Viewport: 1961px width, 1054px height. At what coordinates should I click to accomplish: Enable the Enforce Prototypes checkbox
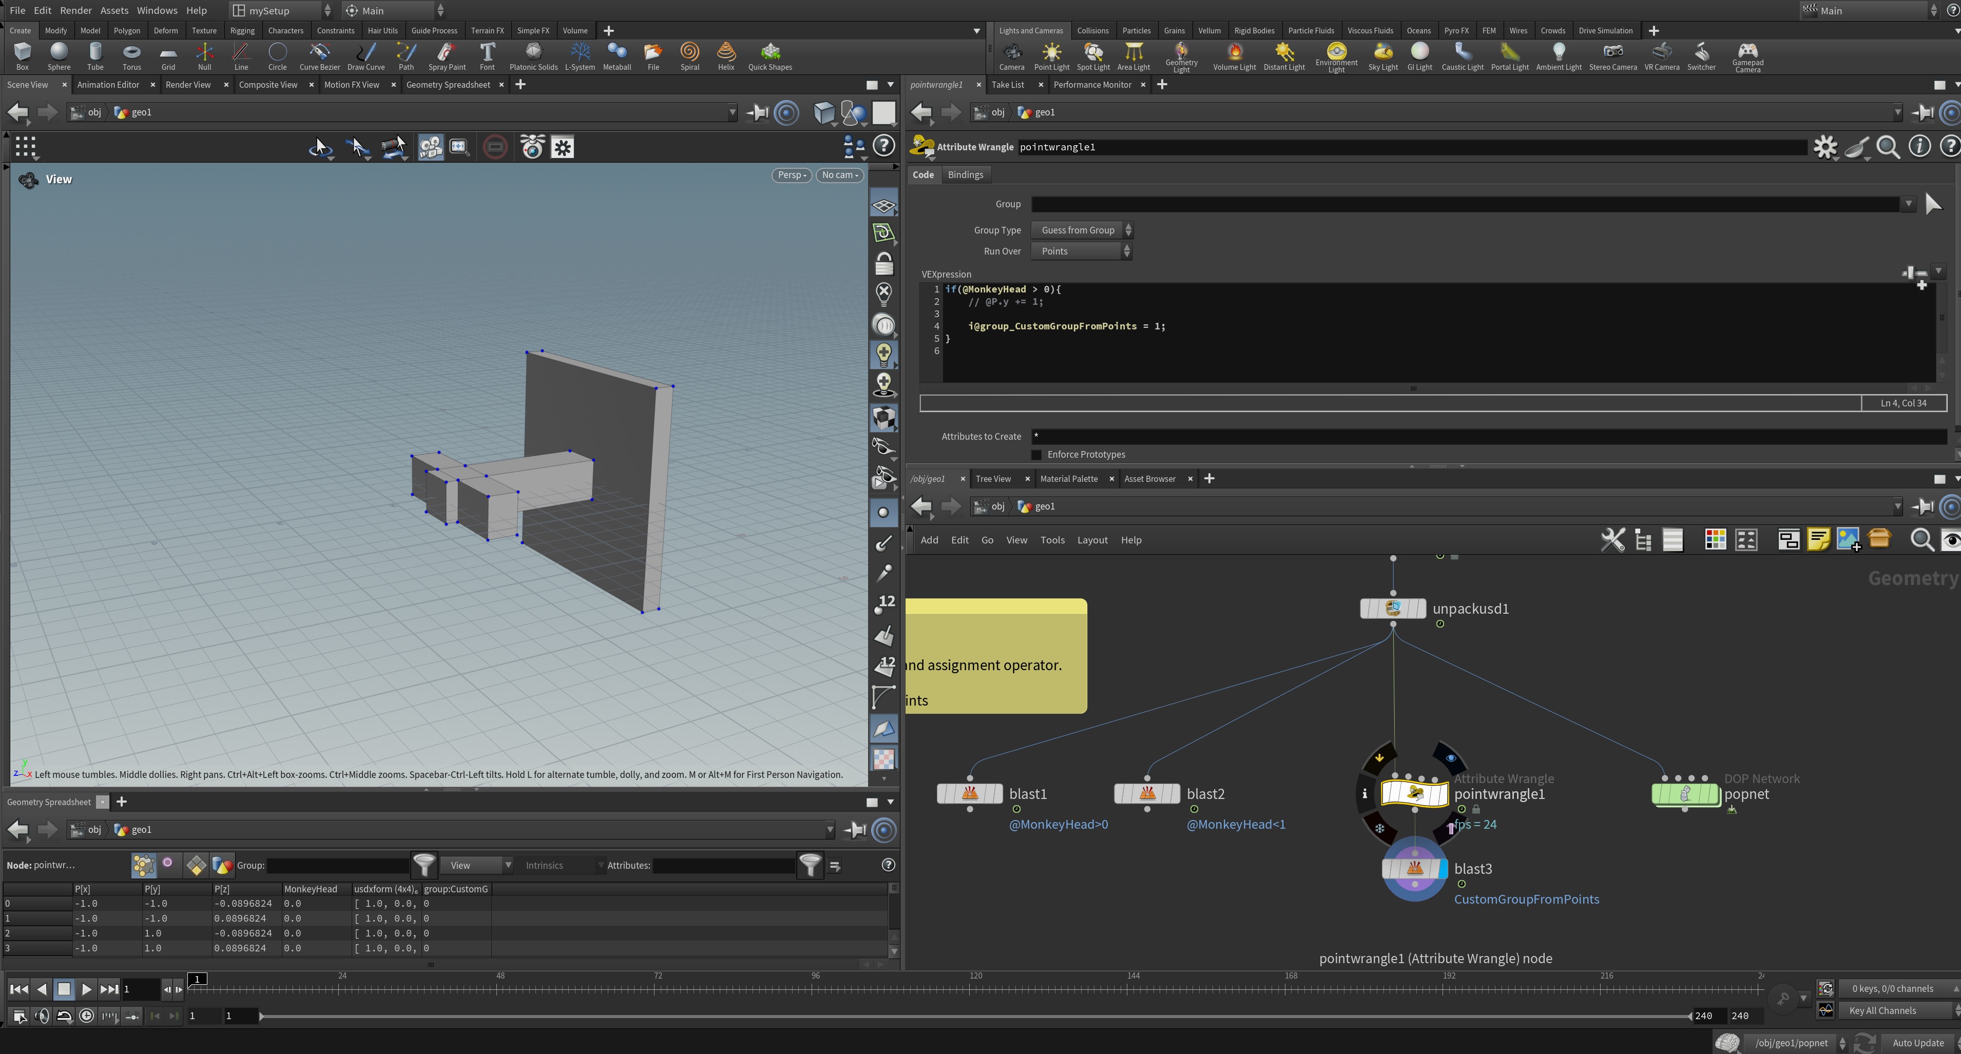[1036, 454]
